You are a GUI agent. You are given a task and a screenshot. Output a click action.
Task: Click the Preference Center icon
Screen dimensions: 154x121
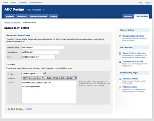click(120, 87)
